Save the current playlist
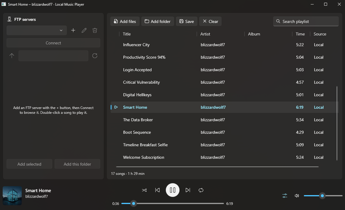The width and height of the screenshot is (345, 210). coord(187,21)
